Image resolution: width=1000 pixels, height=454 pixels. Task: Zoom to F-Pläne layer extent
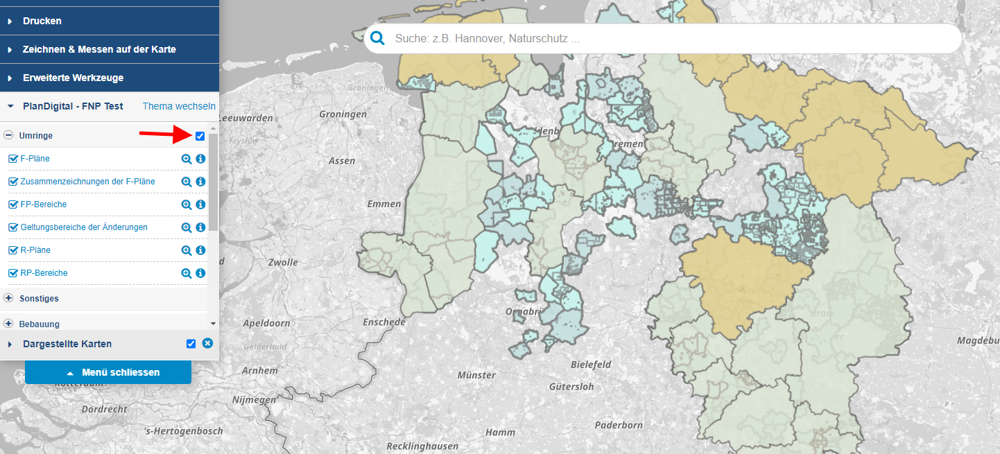tap(186, 159)
